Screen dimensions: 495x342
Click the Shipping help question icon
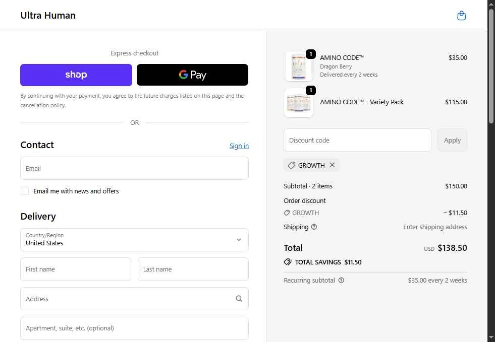pos(314,227)
